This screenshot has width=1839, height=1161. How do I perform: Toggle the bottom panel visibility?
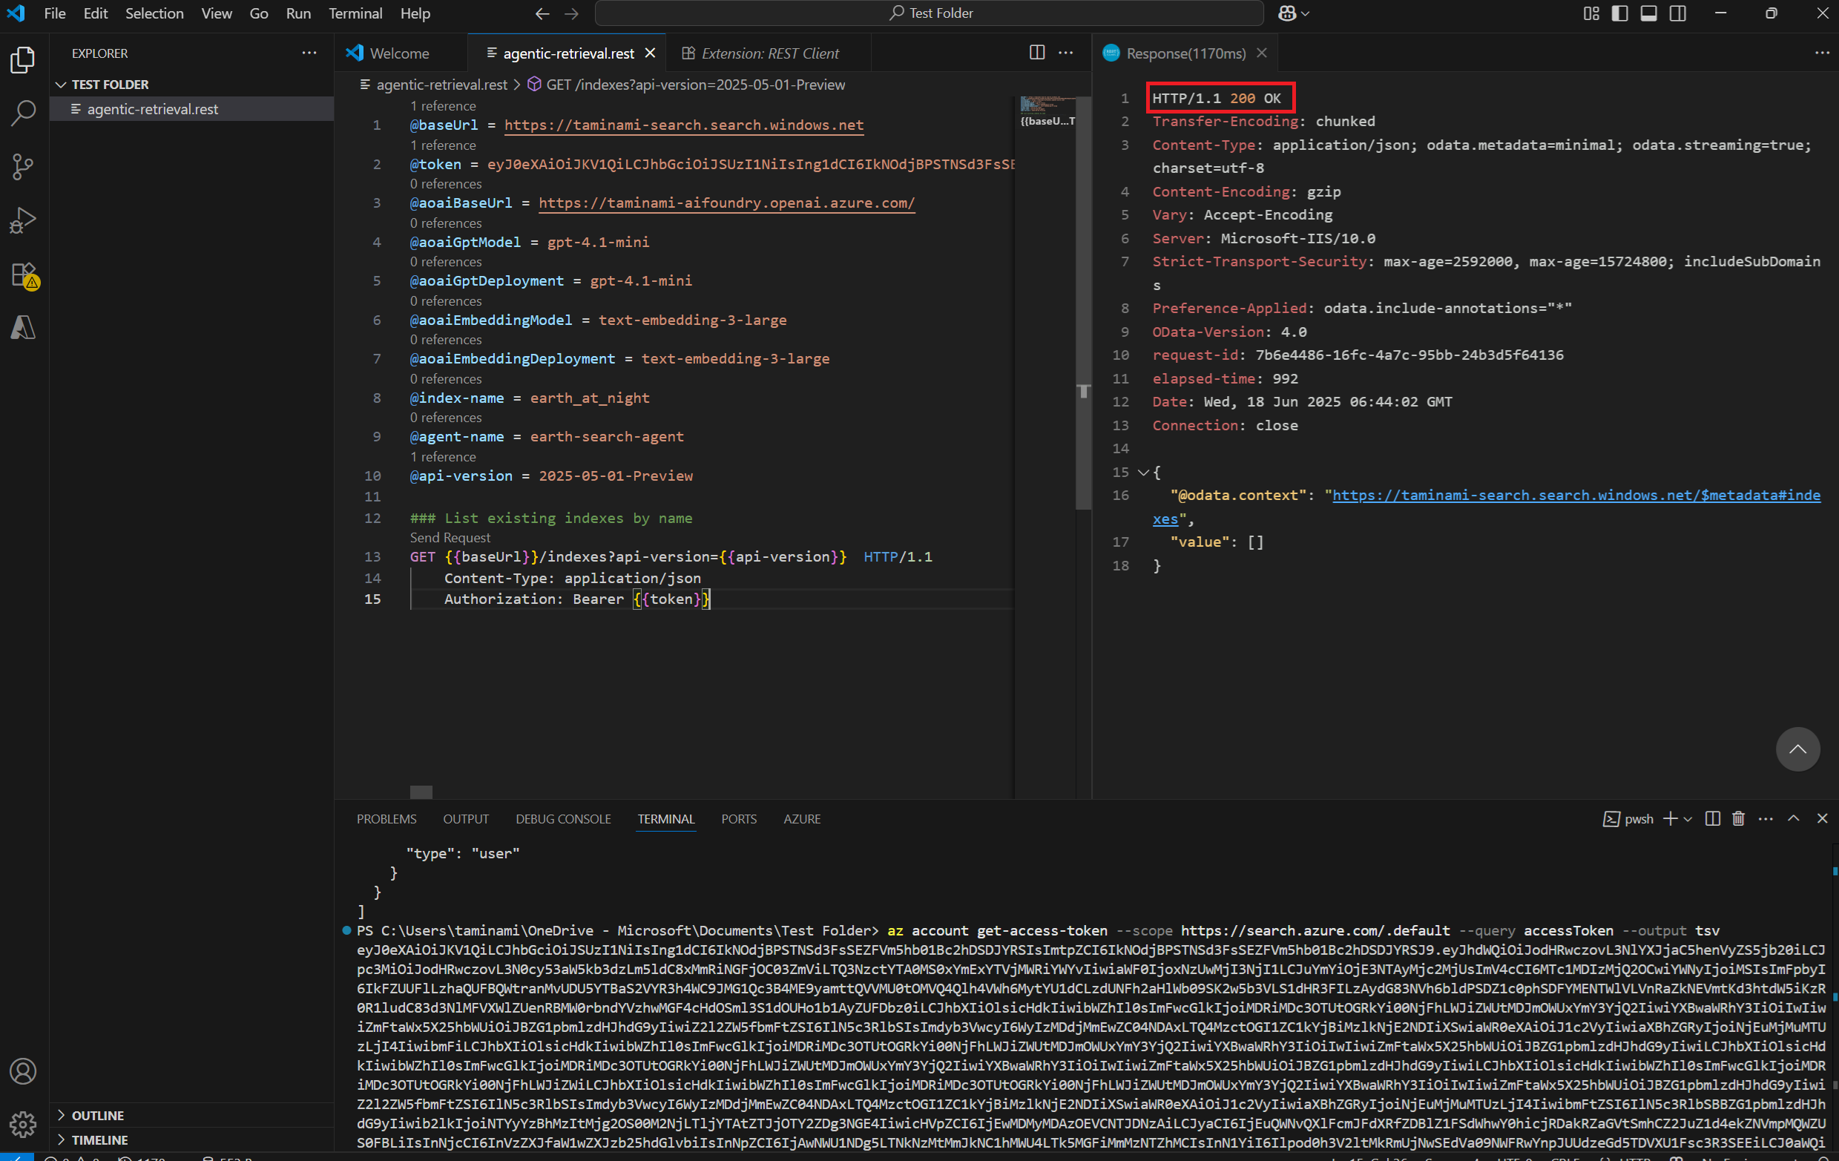point(1649,13)
